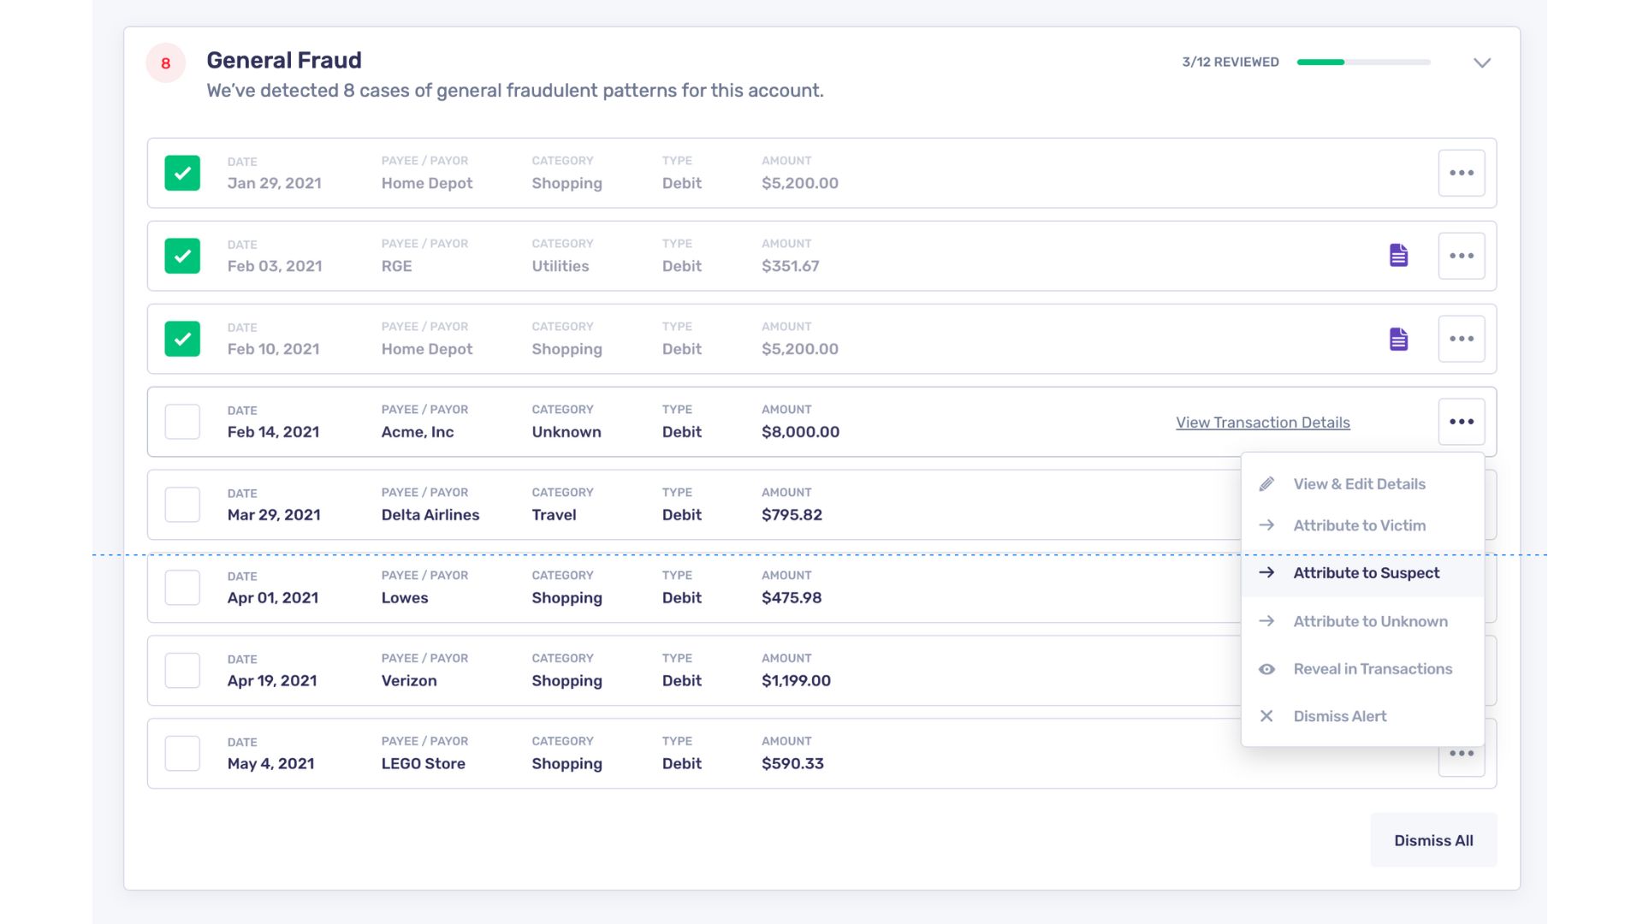
Task: Open document icon on Feb 10 Home Depot row
Action: [x=1398, y=339]
